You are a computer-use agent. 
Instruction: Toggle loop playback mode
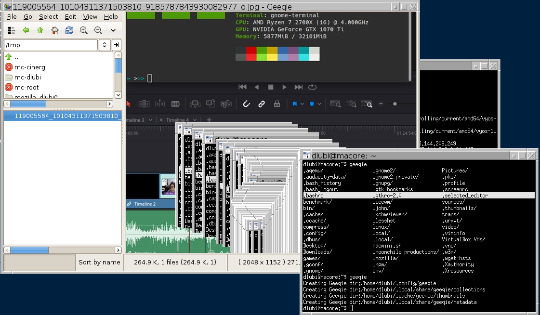coord(312,88)
